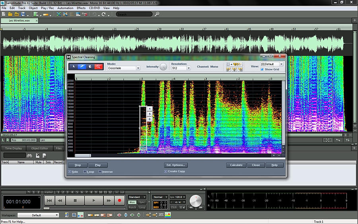Click the Calculate button
The height and width of the screenshot is (224, 358).
[x=236, y=165]
